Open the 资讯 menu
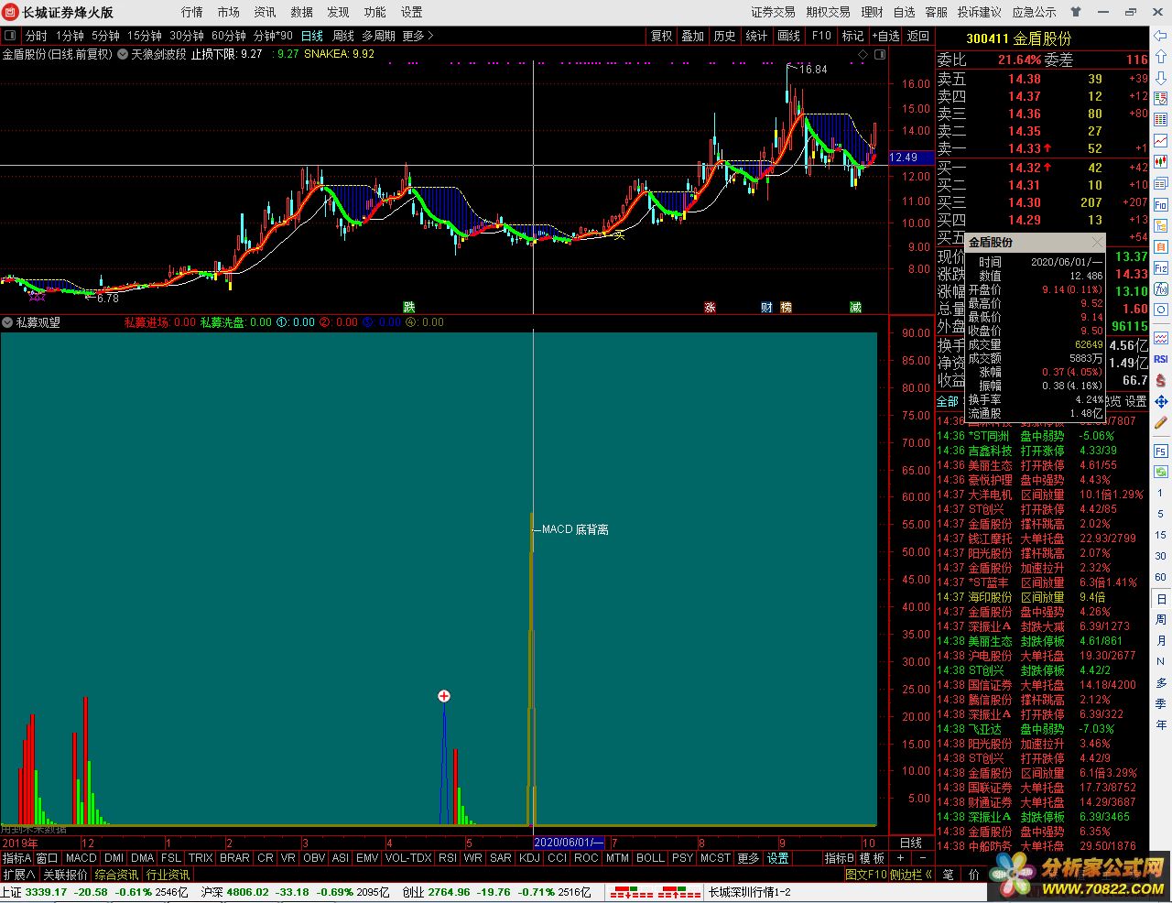The width and height of the screenshot is (1172, 903). pos(266,12)
